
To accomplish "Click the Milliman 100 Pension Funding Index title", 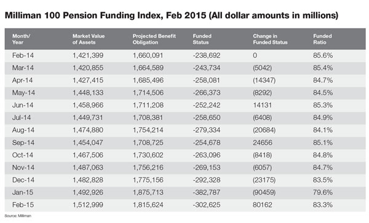I will 172,15.
